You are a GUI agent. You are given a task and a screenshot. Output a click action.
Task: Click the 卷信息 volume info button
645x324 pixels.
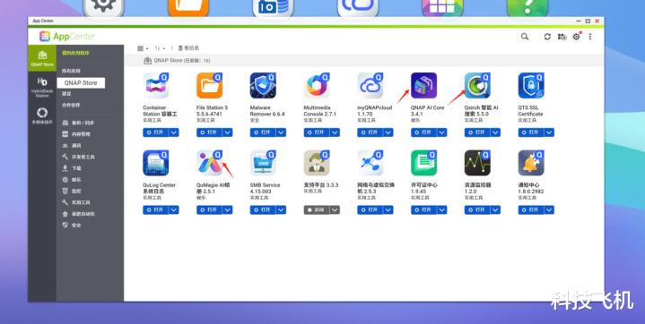pos(188,48)
